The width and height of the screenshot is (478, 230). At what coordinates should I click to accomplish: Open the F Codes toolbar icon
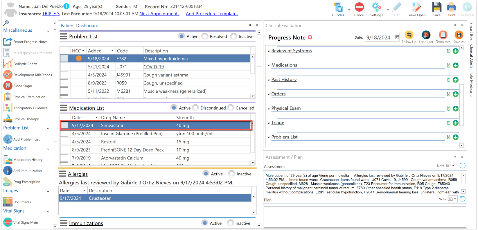(x=338, y=7)
